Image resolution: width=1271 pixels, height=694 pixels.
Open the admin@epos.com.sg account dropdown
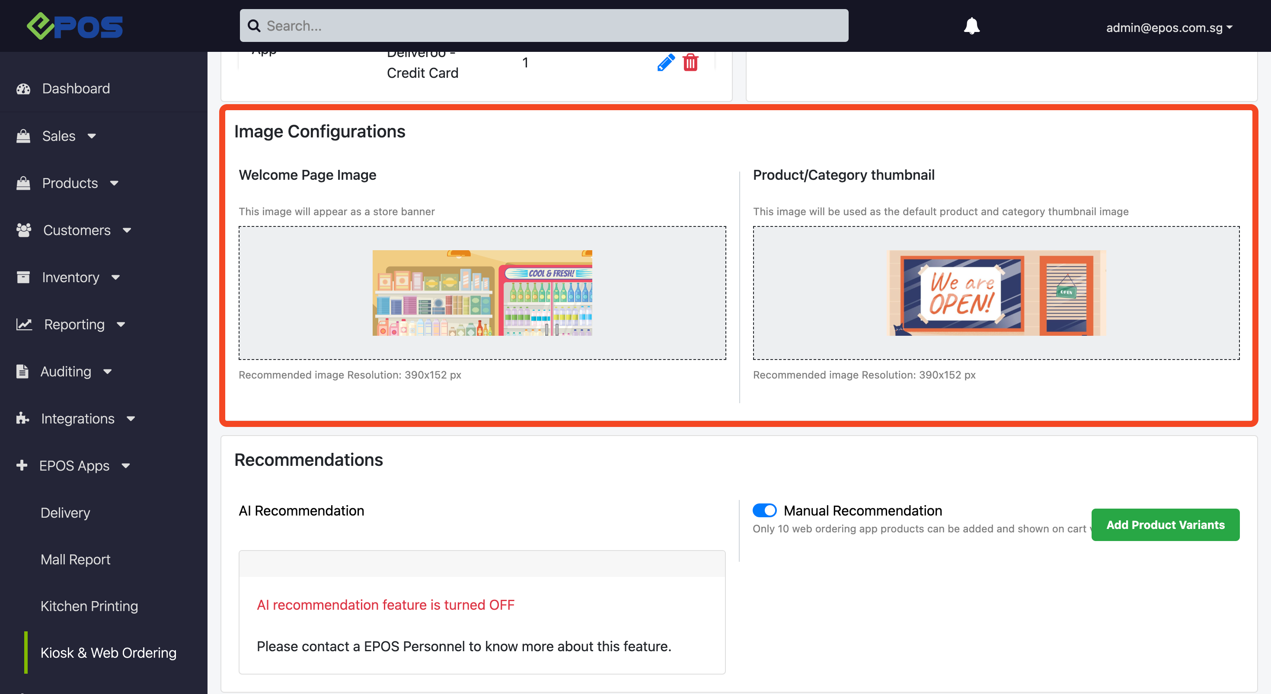pyautogui.click(x=1169, y=28)
